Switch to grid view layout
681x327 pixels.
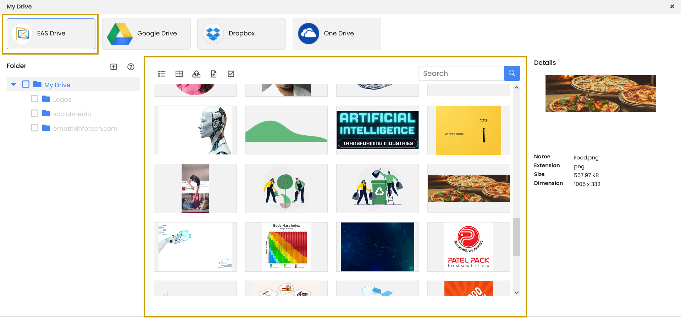click(x=179, y=74)
